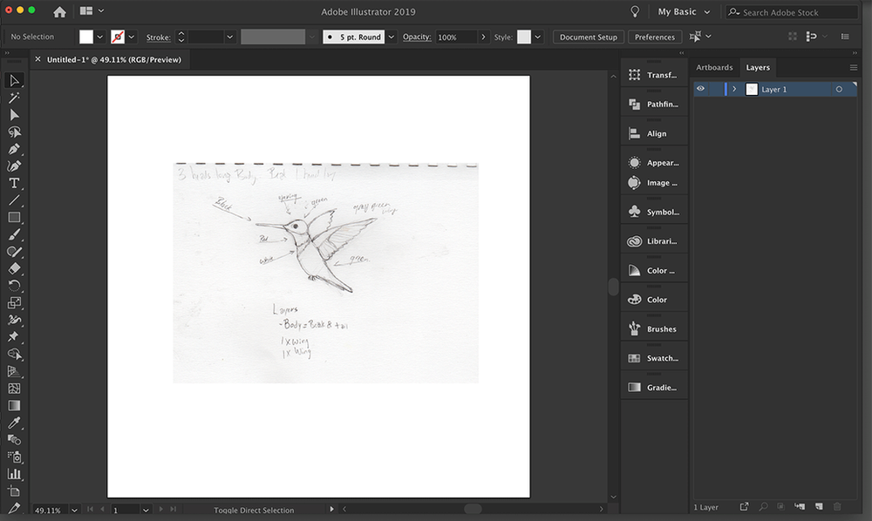Open the zoom level dropdown
Image resolution: width=872 pixels, height=521 pixels.
pyautogui.click(x=74, y=510)
